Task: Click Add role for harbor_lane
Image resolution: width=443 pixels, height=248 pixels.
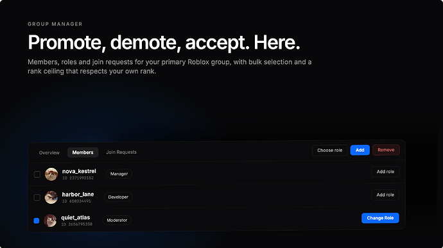Action: [385, 195]
